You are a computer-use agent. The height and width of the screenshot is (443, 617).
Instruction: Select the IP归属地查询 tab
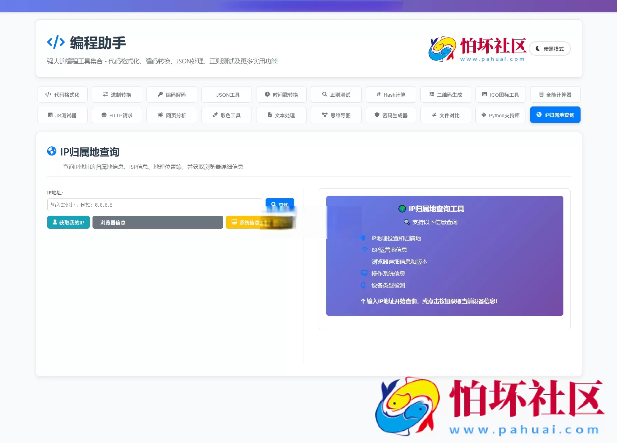pos(555,115)
